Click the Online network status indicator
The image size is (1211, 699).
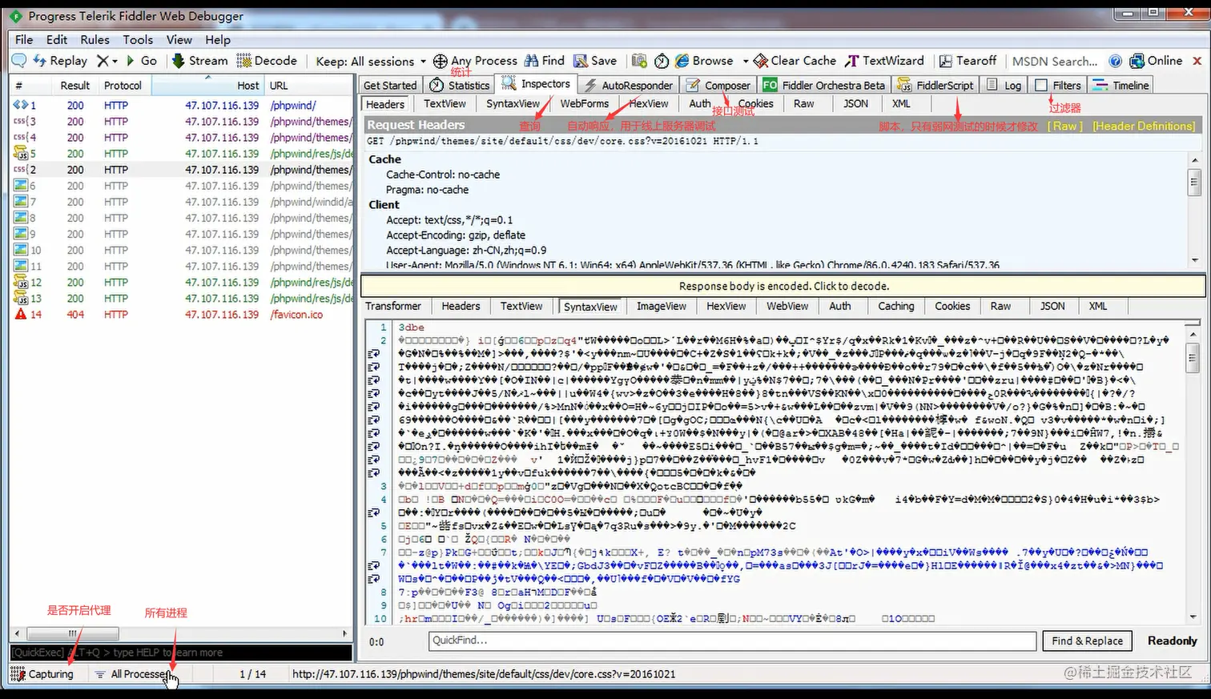coord(1155,61)
